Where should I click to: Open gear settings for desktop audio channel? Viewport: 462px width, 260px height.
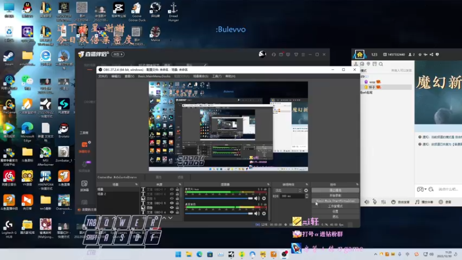click(x=264, y=213)
